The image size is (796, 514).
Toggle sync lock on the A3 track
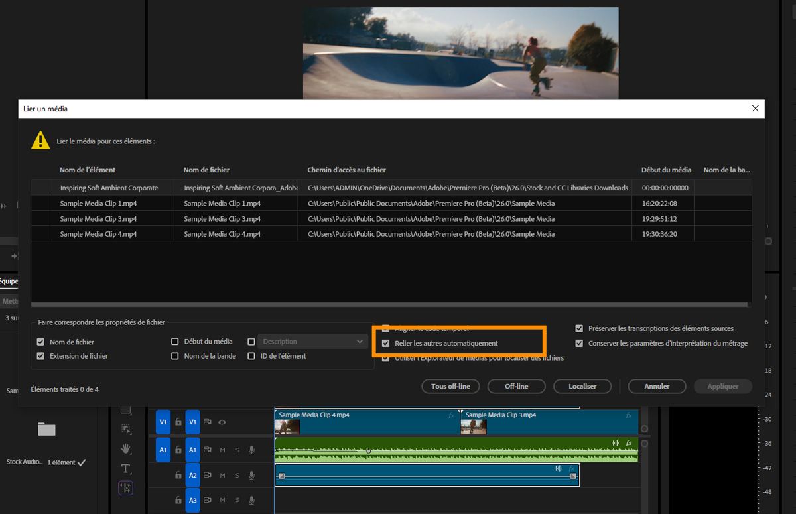pyautogui.click(x=208, y=500)
